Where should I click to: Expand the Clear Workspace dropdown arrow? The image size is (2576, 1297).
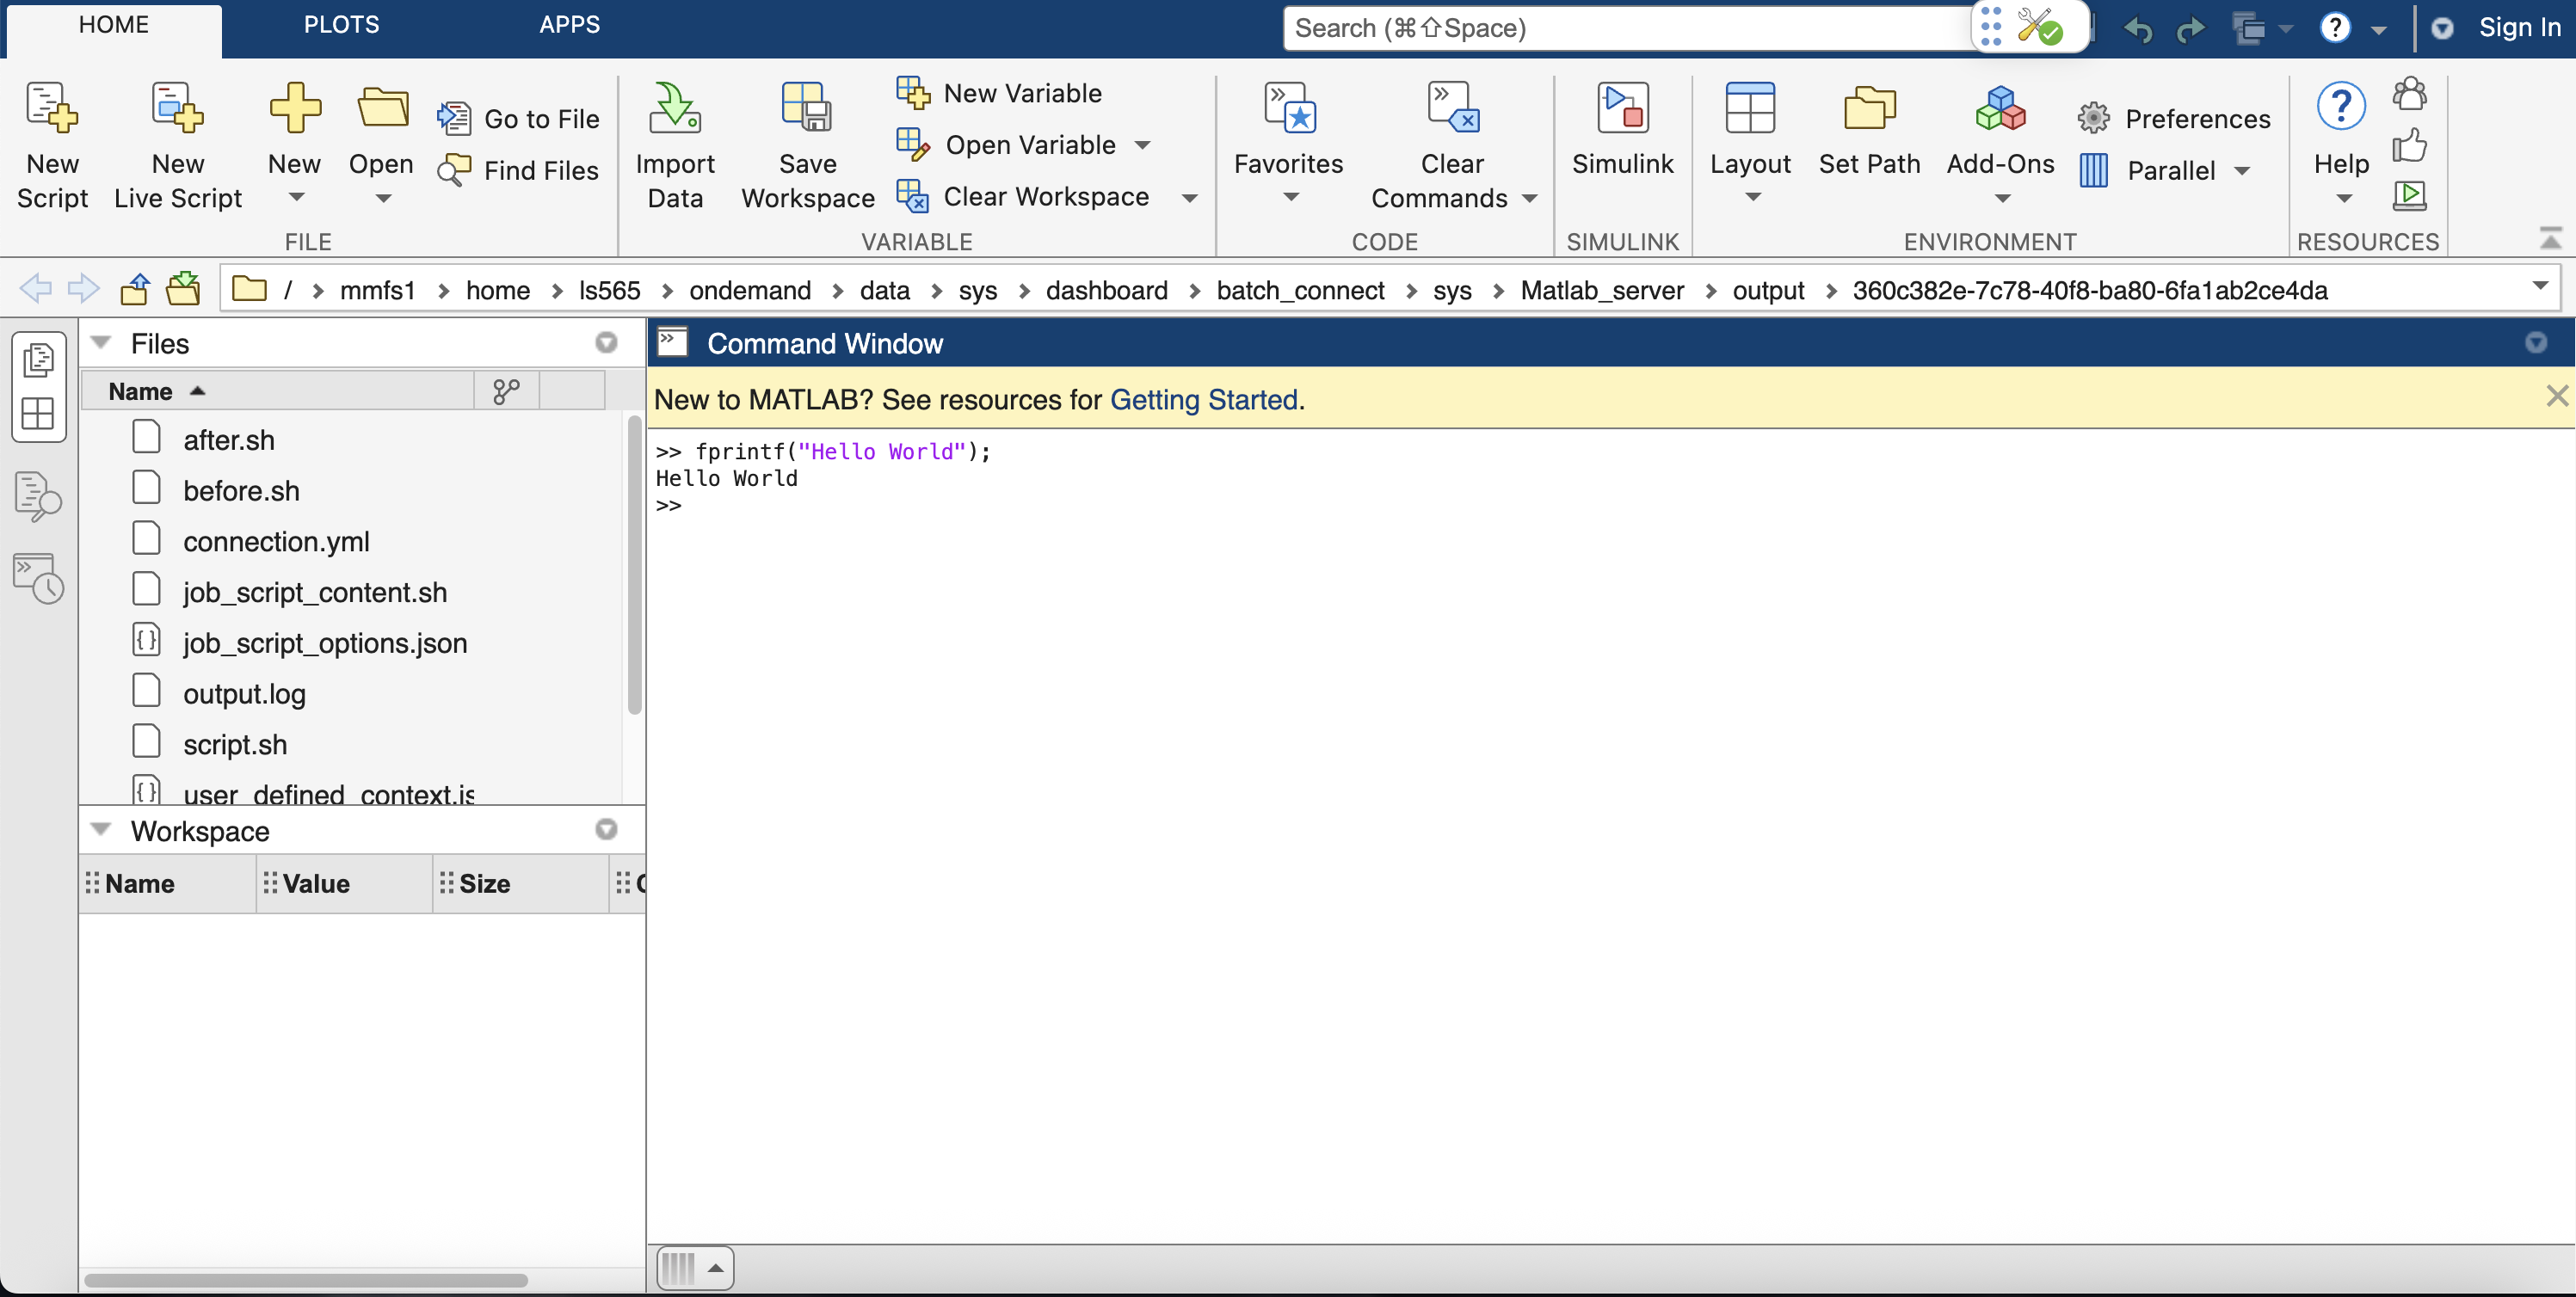[x=1189, y=198]
